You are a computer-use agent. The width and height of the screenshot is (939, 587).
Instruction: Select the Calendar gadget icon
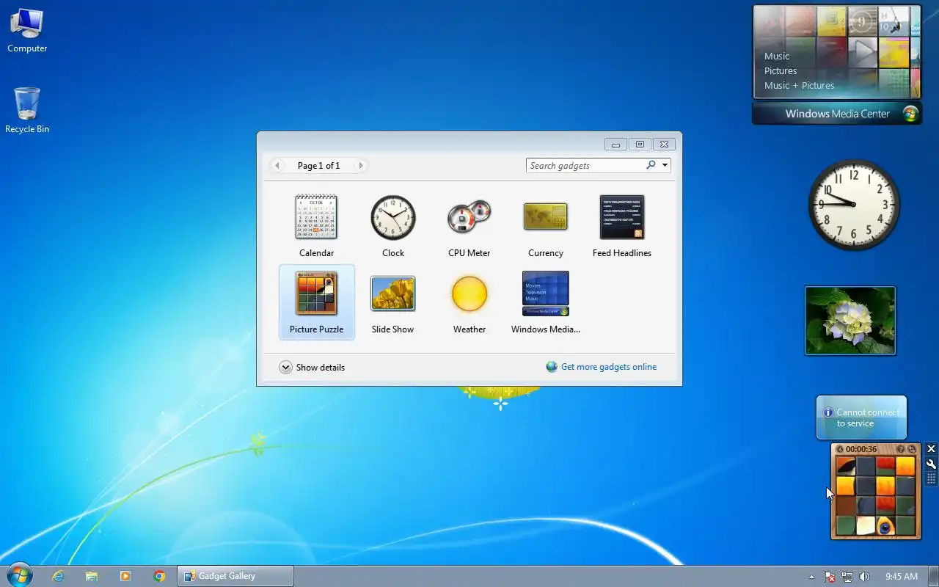click(x=316, y=217)
